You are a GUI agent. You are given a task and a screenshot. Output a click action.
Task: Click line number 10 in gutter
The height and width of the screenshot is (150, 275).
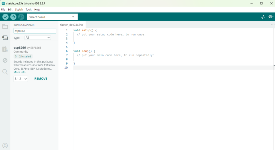pyautogui.click(x=66, y=68)
